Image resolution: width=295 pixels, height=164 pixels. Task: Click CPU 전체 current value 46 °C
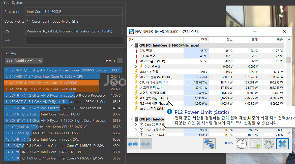(x=203, y=51)
